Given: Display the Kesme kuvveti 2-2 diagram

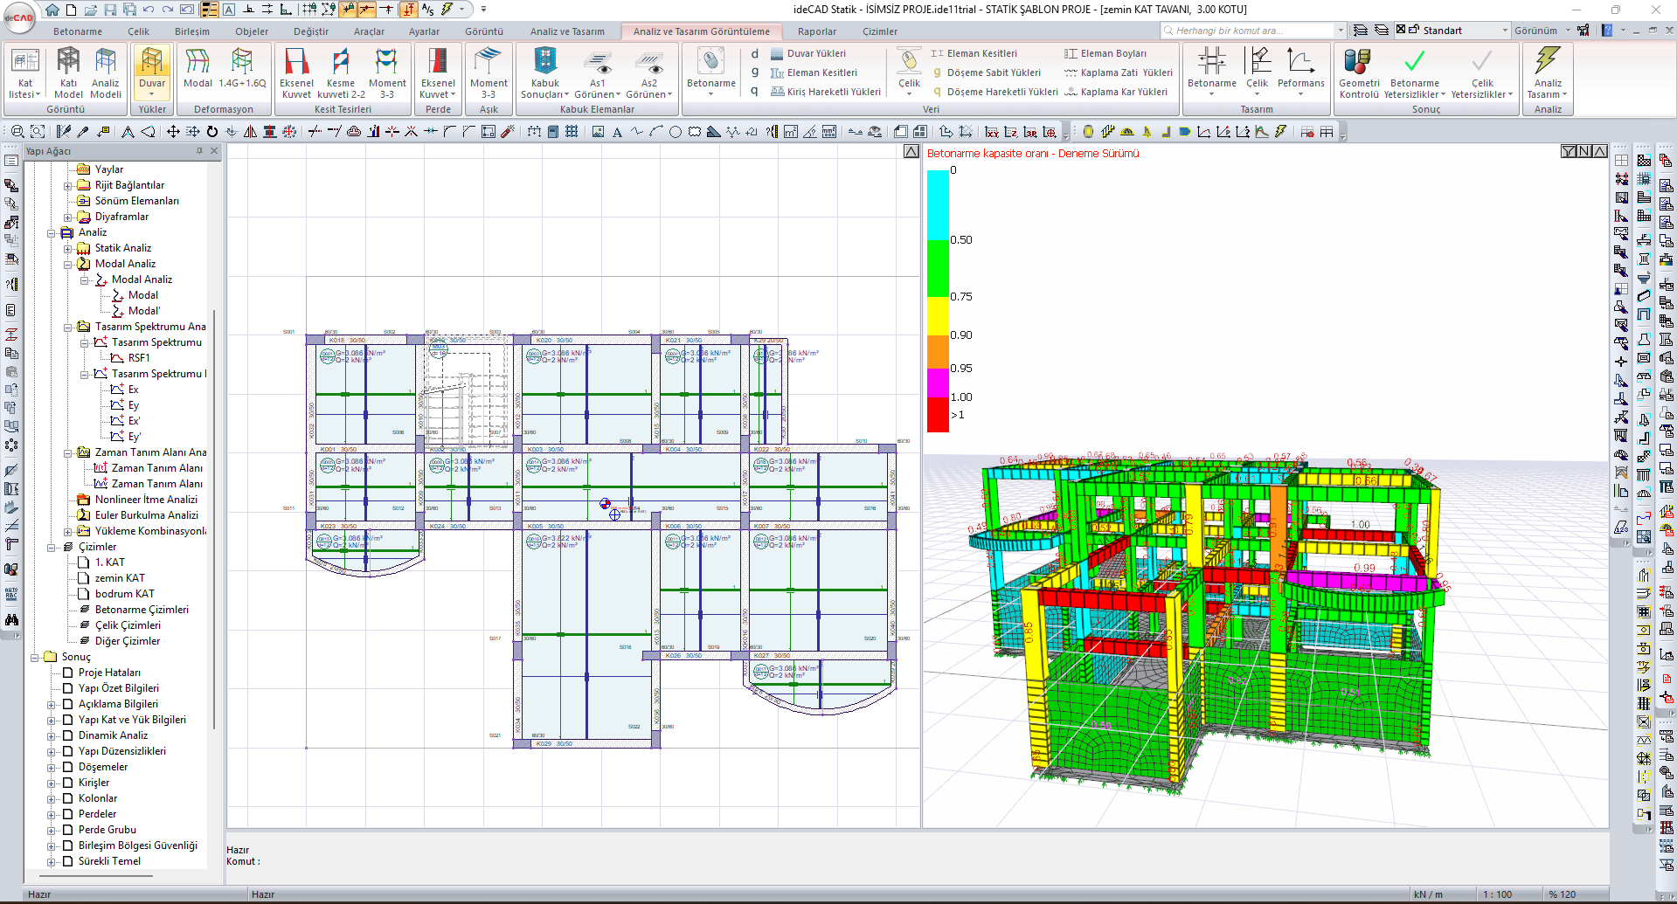Looking at the screenshot, I should [x=341, y=73].
